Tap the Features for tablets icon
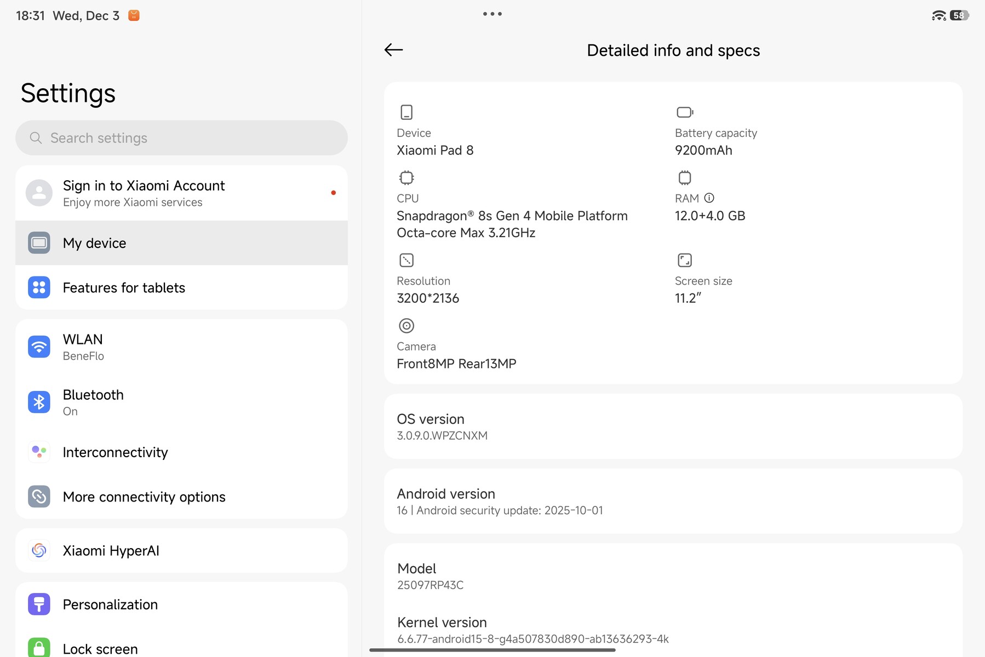 click(39, 287)
